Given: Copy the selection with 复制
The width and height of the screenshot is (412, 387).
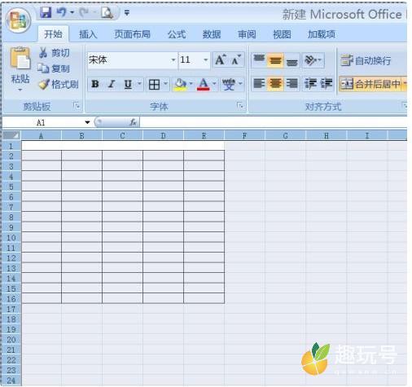Looking at the screenshot, I should 54,68.
